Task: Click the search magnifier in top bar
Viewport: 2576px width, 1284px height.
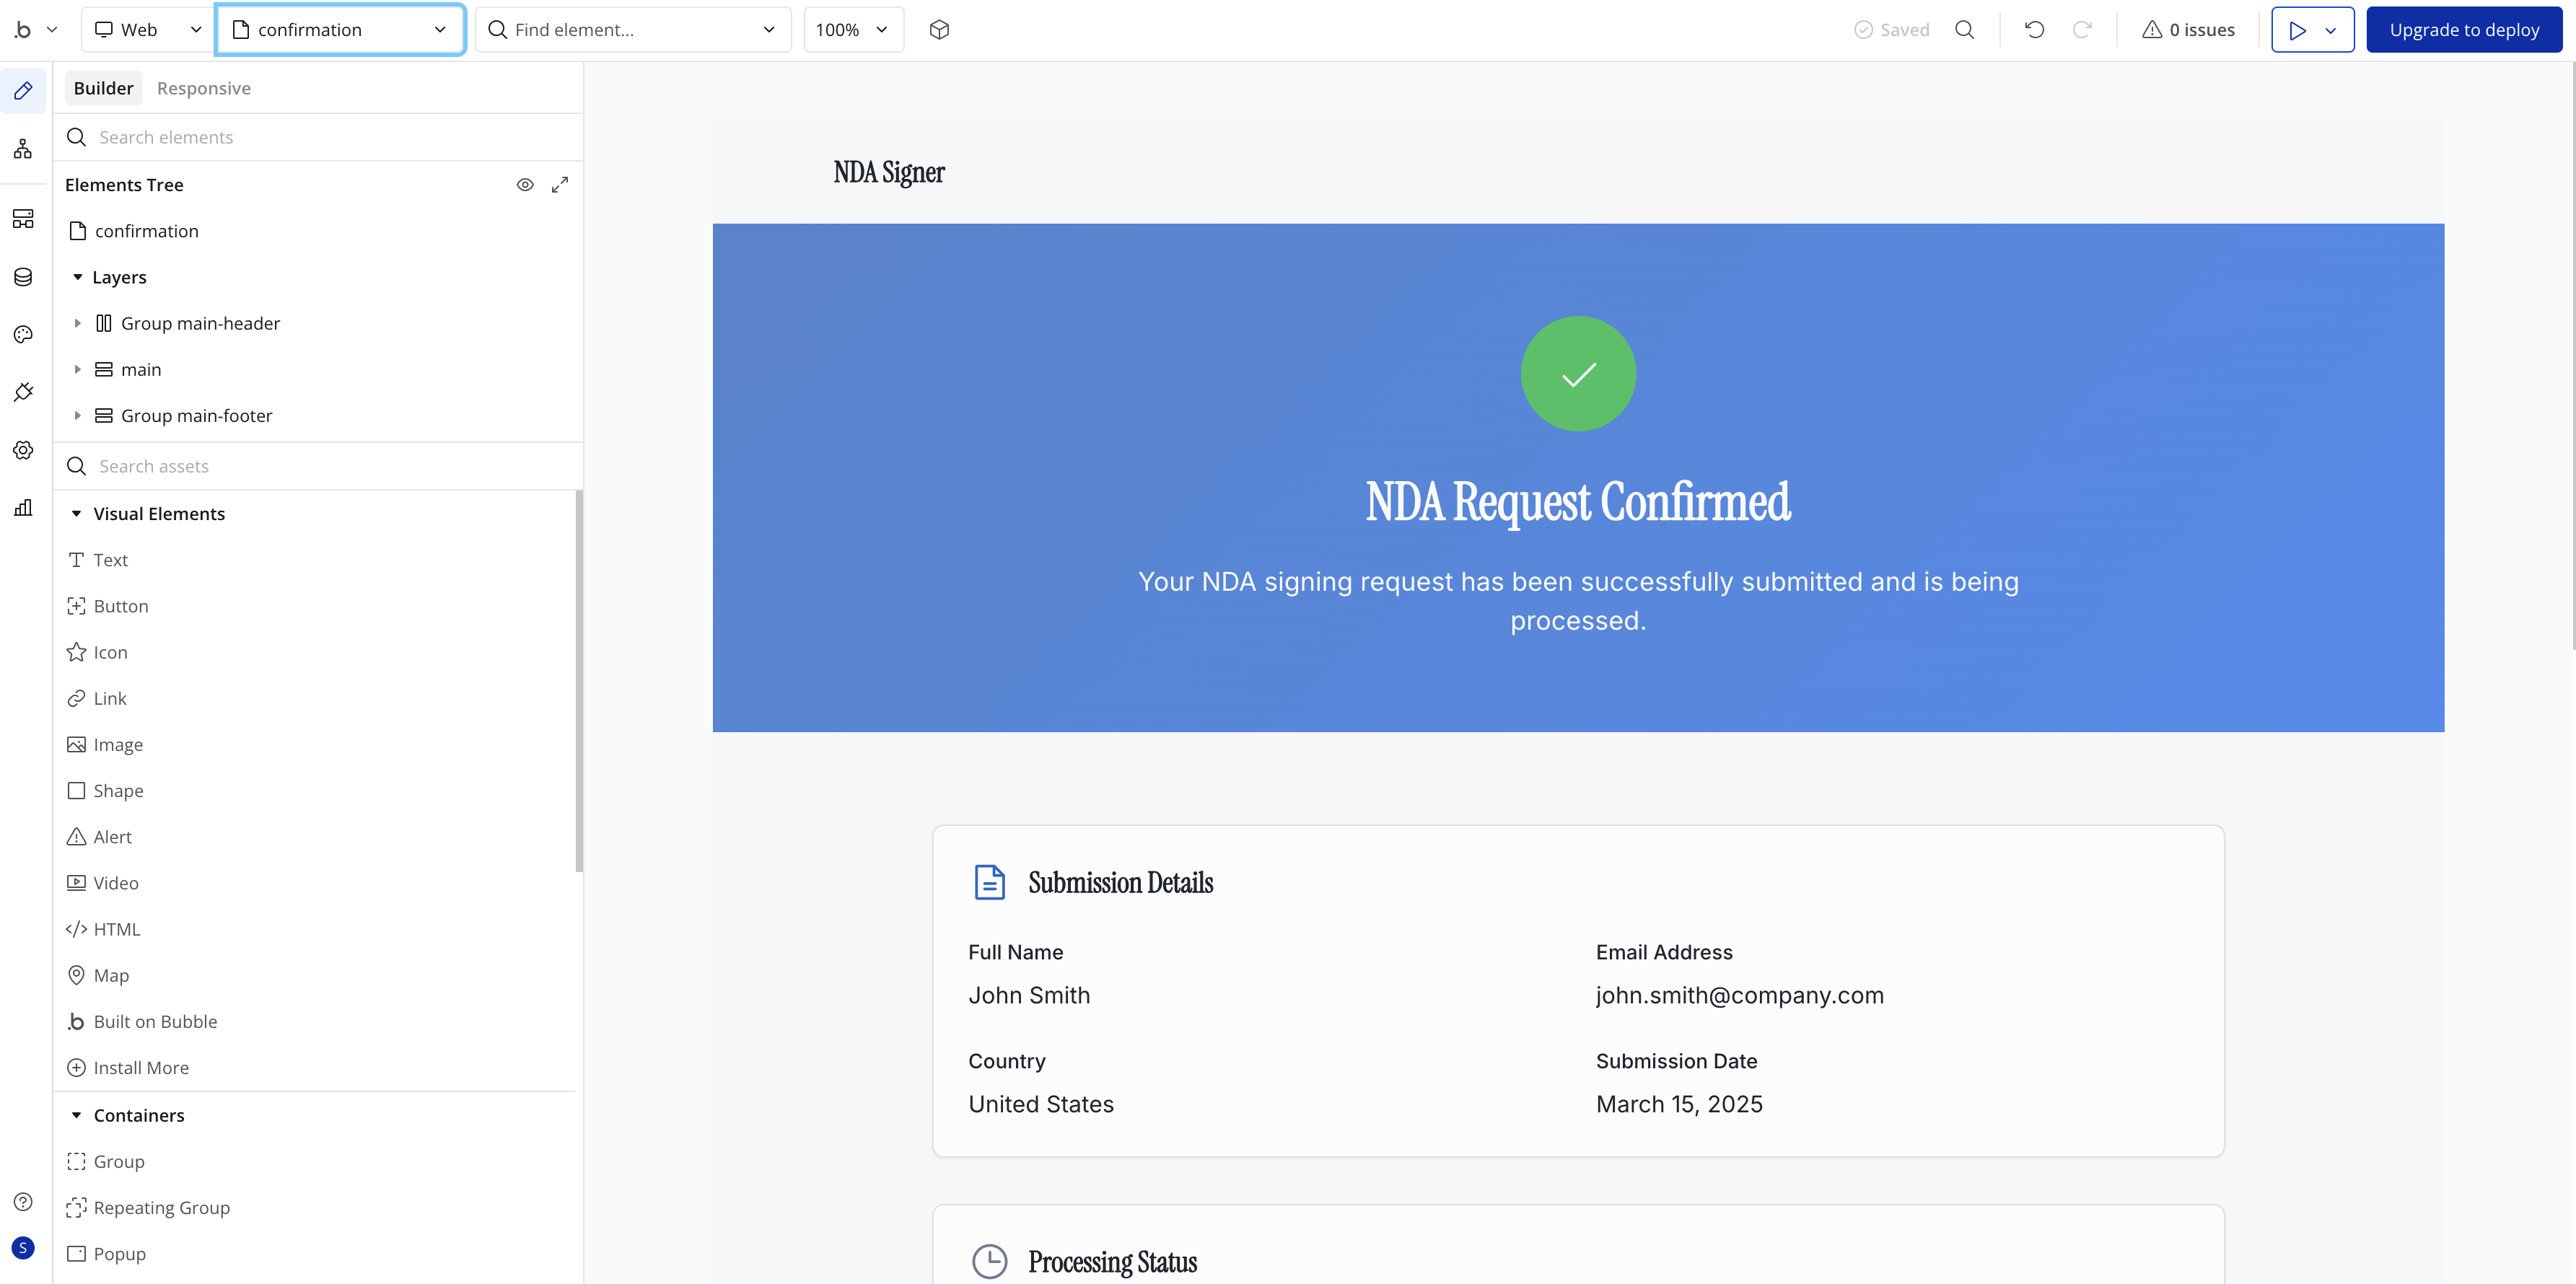Action: point(1964,30)
